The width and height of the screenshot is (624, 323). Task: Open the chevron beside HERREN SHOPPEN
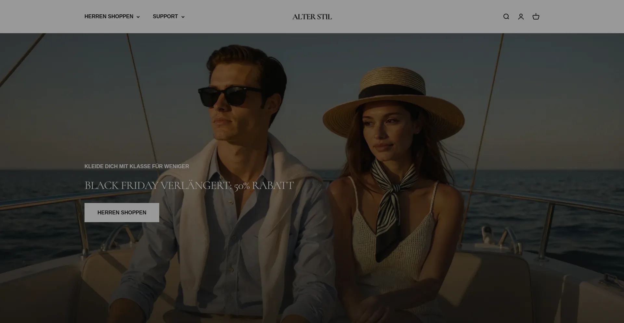click(138, 17)
